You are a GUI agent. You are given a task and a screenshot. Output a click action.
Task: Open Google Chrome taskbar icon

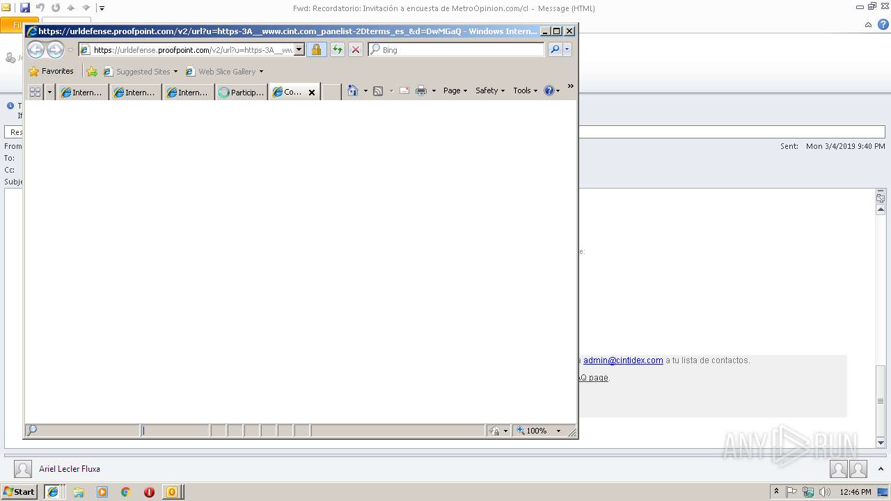click(125, 492)
